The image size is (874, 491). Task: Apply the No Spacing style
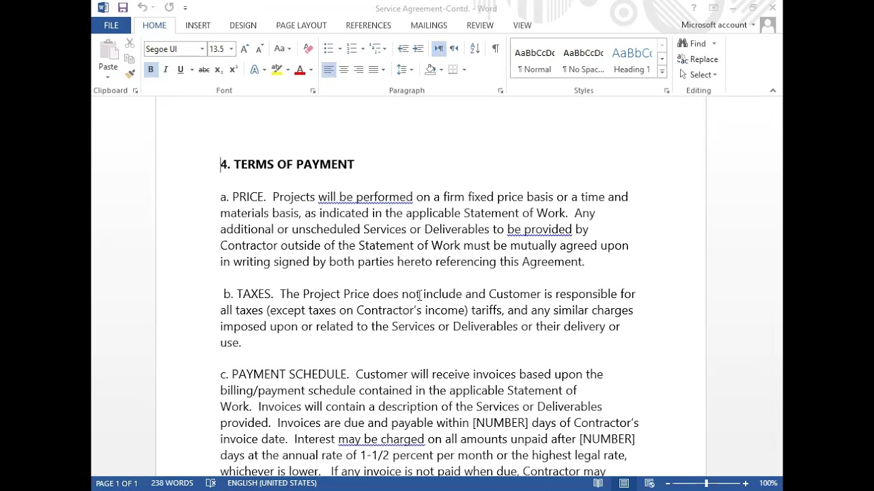tap(583, 60)
